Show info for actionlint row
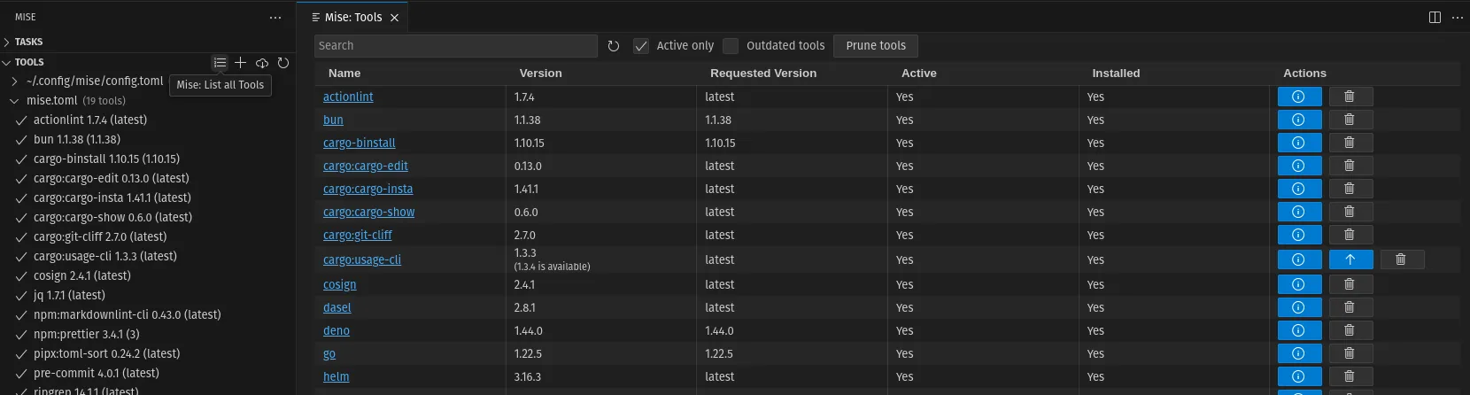This screenshot has height=395, width=1470. click(x=1299, y=97)
